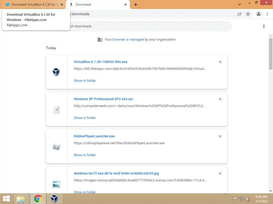This screenshot has width=273, height=204.
Task: Click the vertical scrollbar thumb
Action: click(x=271, y=54)
